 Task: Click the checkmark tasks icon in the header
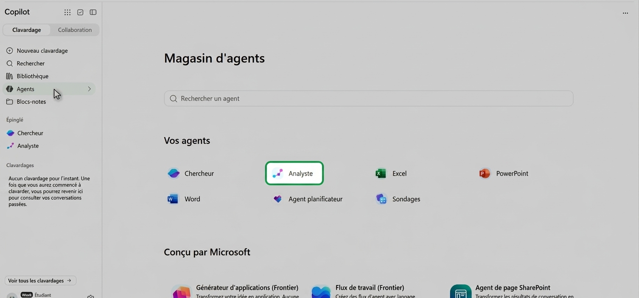click(x=80, y=12)
